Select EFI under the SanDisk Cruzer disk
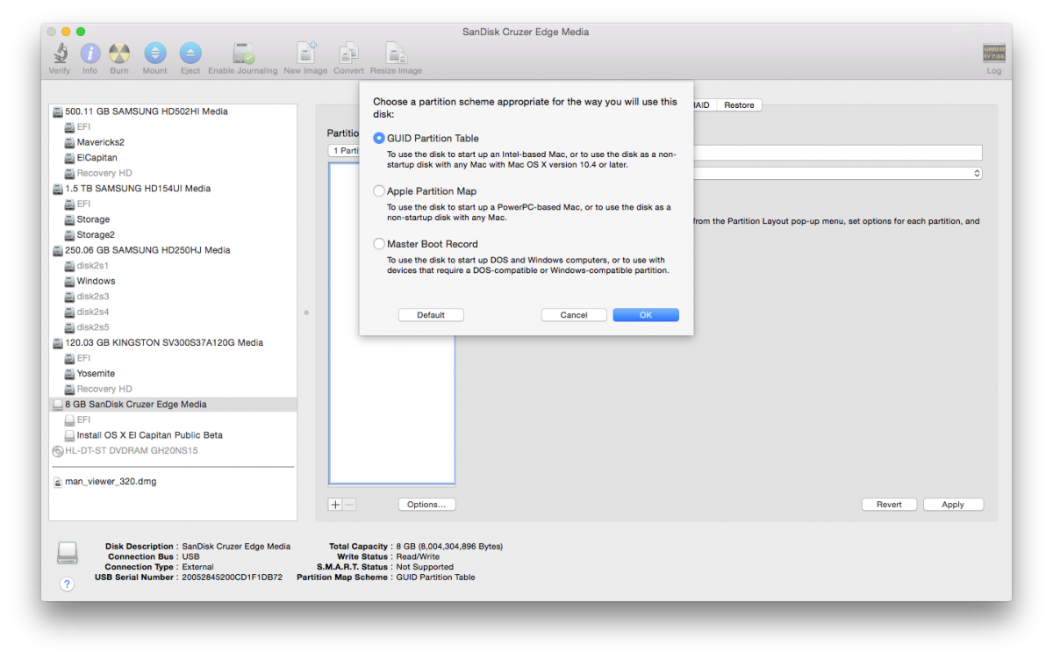Viewport: 1053px width, 660px height. coord(174,420)
